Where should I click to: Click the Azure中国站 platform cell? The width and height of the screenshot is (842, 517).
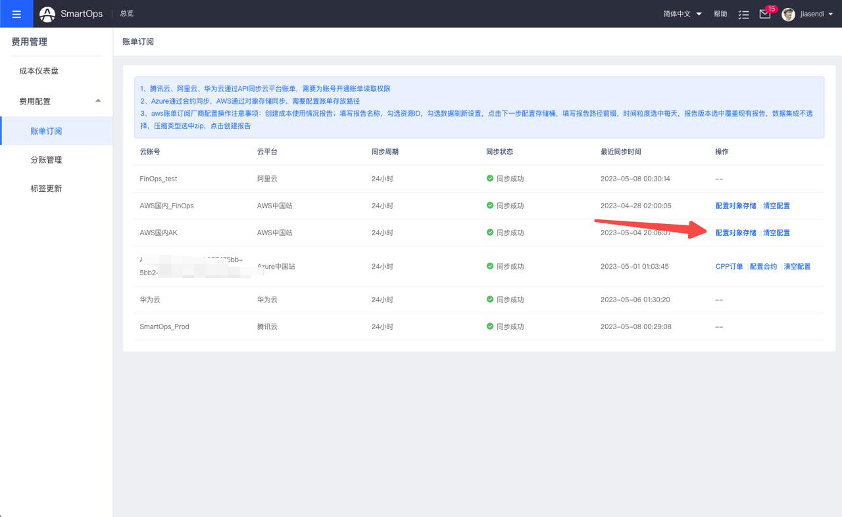[x=276, y=267]
